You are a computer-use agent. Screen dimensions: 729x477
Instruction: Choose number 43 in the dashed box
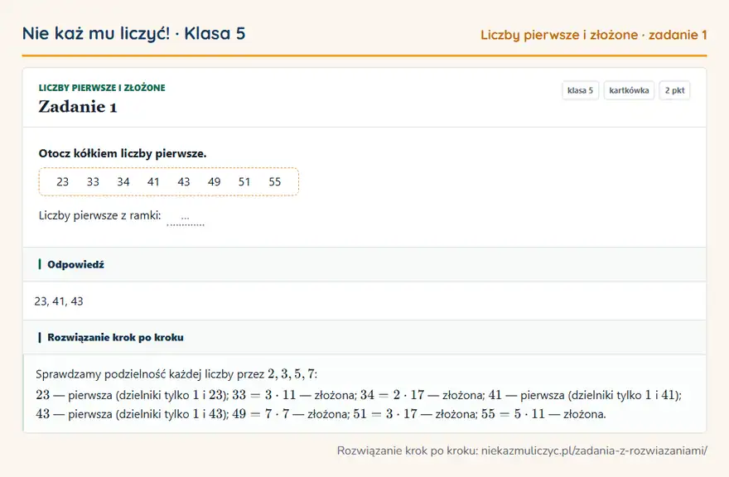click(184, 182)
